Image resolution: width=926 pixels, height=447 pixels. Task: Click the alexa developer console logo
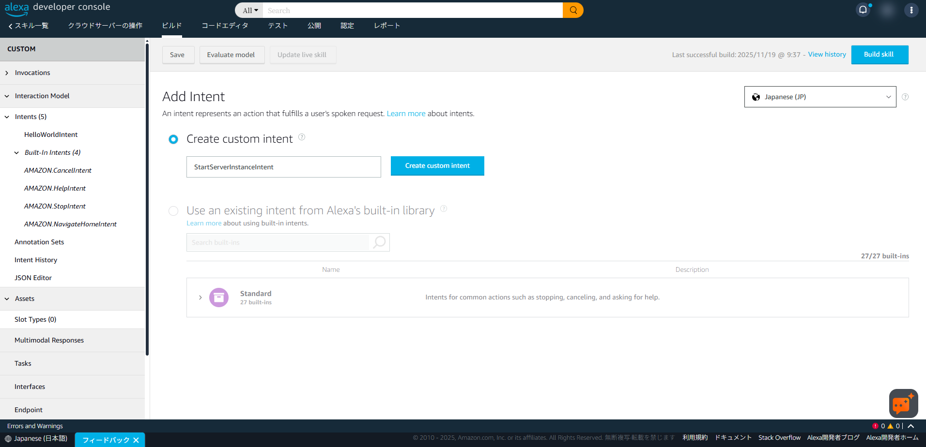click(58, 9)
